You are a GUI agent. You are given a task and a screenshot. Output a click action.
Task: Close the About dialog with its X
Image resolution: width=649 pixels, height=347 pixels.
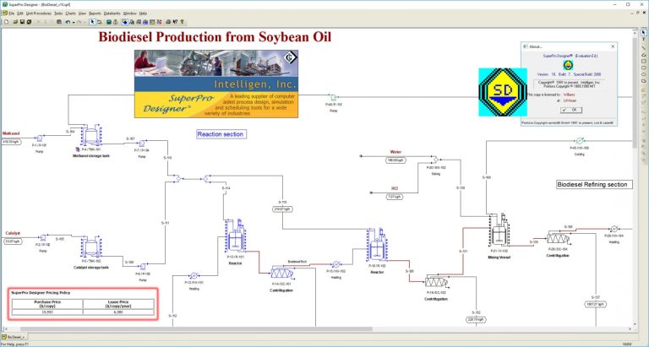tap(613, 46)
